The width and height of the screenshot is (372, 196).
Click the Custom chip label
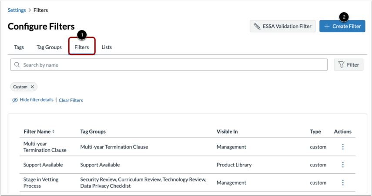pos(20,87)
